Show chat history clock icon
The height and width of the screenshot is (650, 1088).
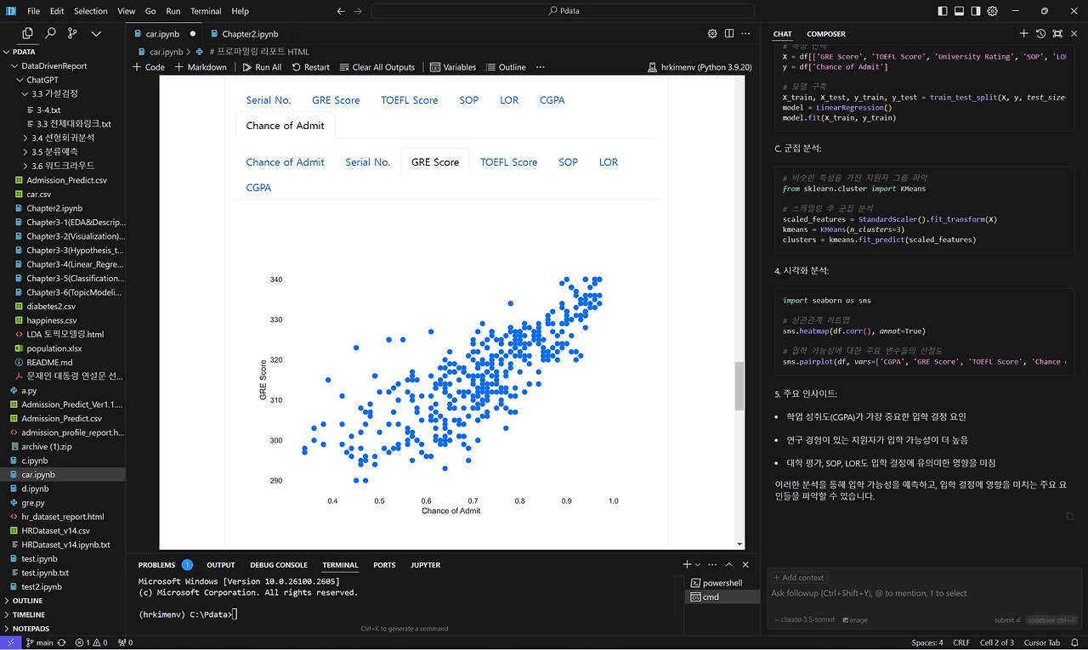[x=1040, y=33]
